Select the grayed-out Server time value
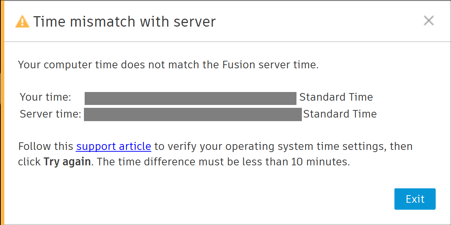 pos(193,114)
